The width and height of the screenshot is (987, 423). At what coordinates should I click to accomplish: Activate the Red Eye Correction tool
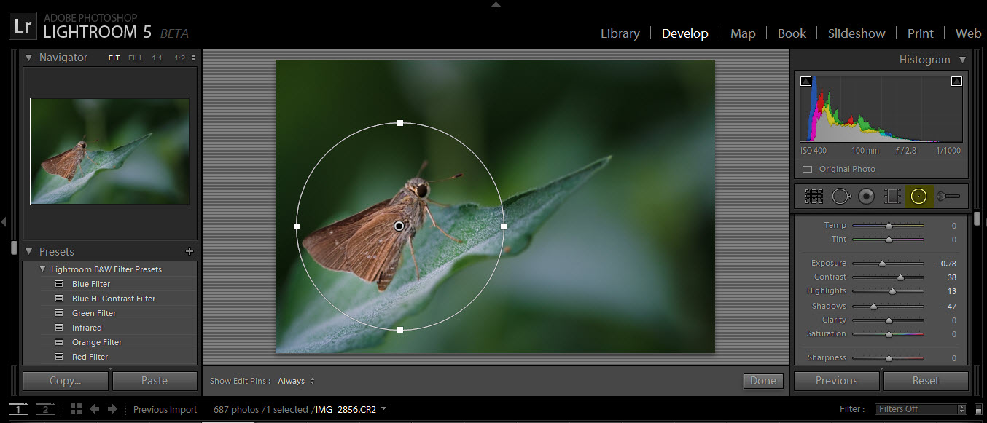coord(866,196)
